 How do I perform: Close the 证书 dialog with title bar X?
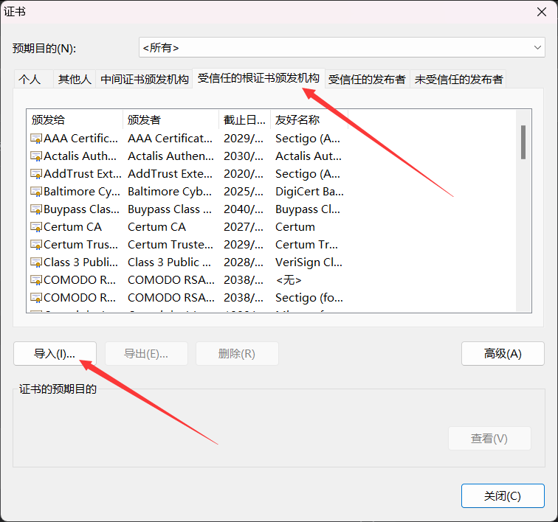(x=541, y=10)
